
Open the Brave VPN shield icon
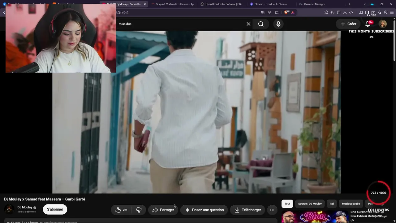tap(385, 12)
